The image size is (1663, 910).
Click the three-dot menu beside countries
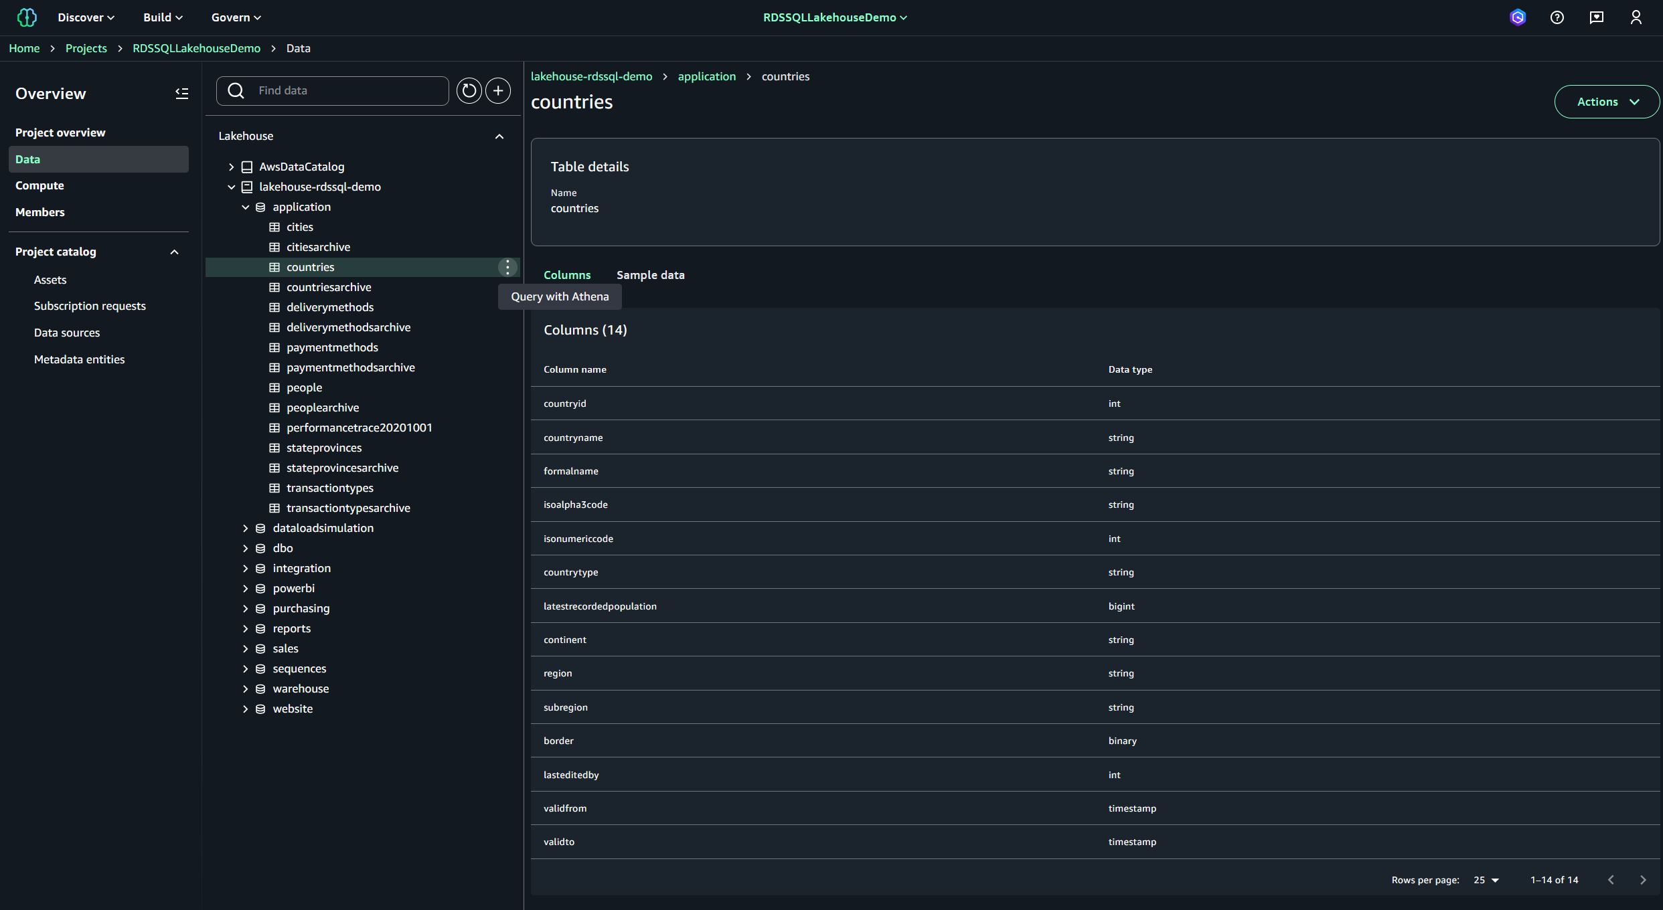click(507, 267)
